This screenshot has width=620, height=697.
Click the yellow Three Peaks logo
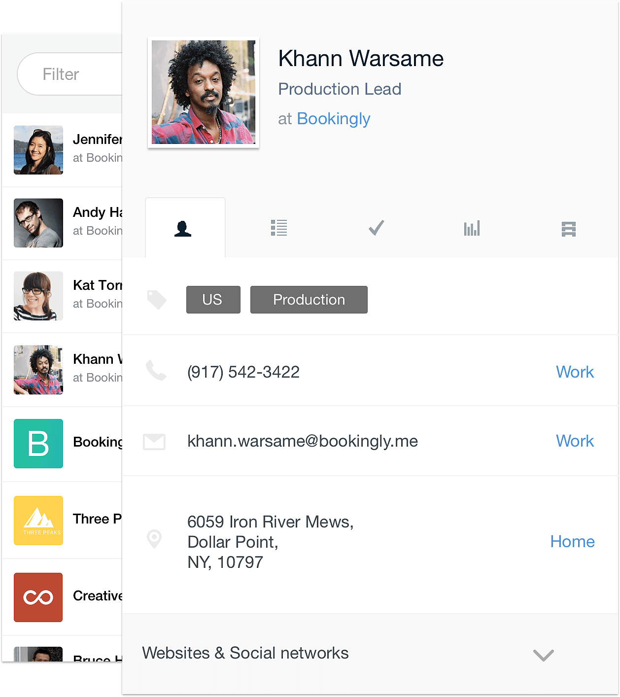pyautogui.click(x=38, y=521)
